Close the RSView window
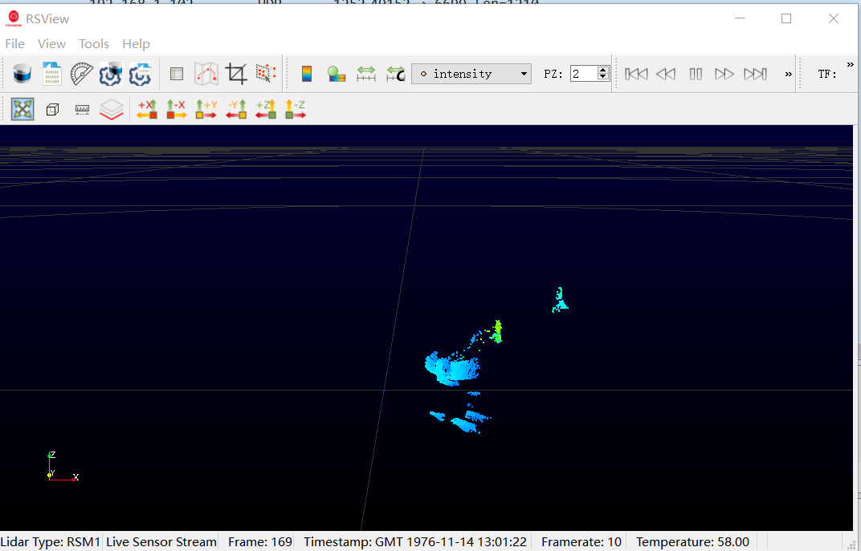 point(833,18)
